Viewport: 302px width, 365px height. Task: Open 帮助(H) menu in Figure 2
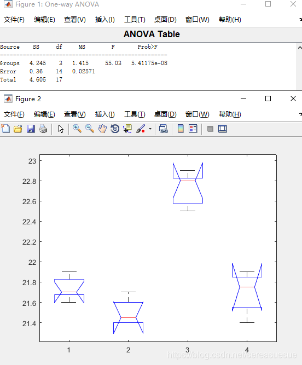click(230, 114)
